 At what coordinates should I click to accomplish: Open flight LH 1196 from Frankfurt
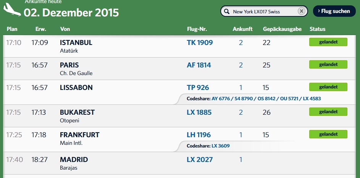tap(199, 135)
